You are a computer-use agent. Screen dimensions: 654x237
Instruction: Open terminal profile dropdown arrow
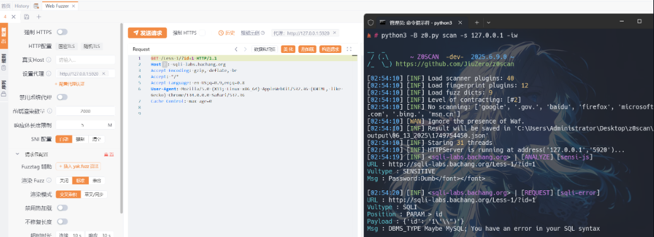pyautogui.click(x=488, y=22)
